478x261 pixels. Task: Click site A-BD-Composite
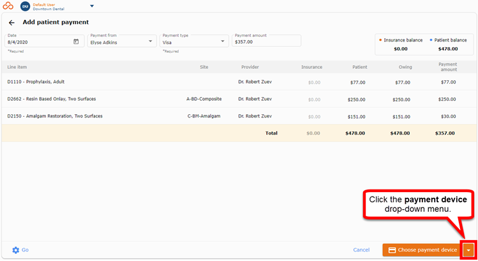click(x=204, y=99)
